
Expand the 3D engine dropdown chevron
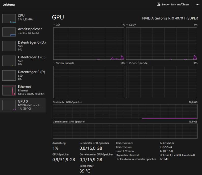54,25
